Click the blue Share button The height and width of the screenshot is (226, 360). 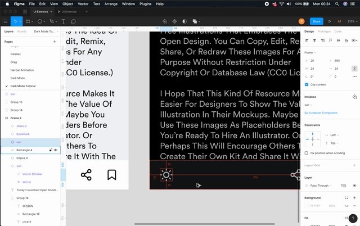click(x=316, y=21)
